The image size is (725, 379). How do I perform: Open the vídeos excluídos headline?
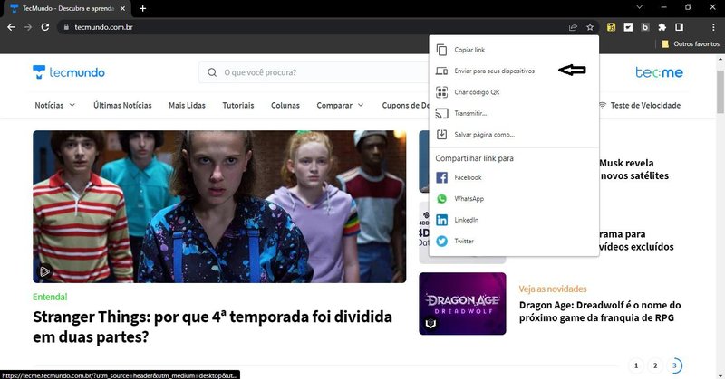[636, 240]
